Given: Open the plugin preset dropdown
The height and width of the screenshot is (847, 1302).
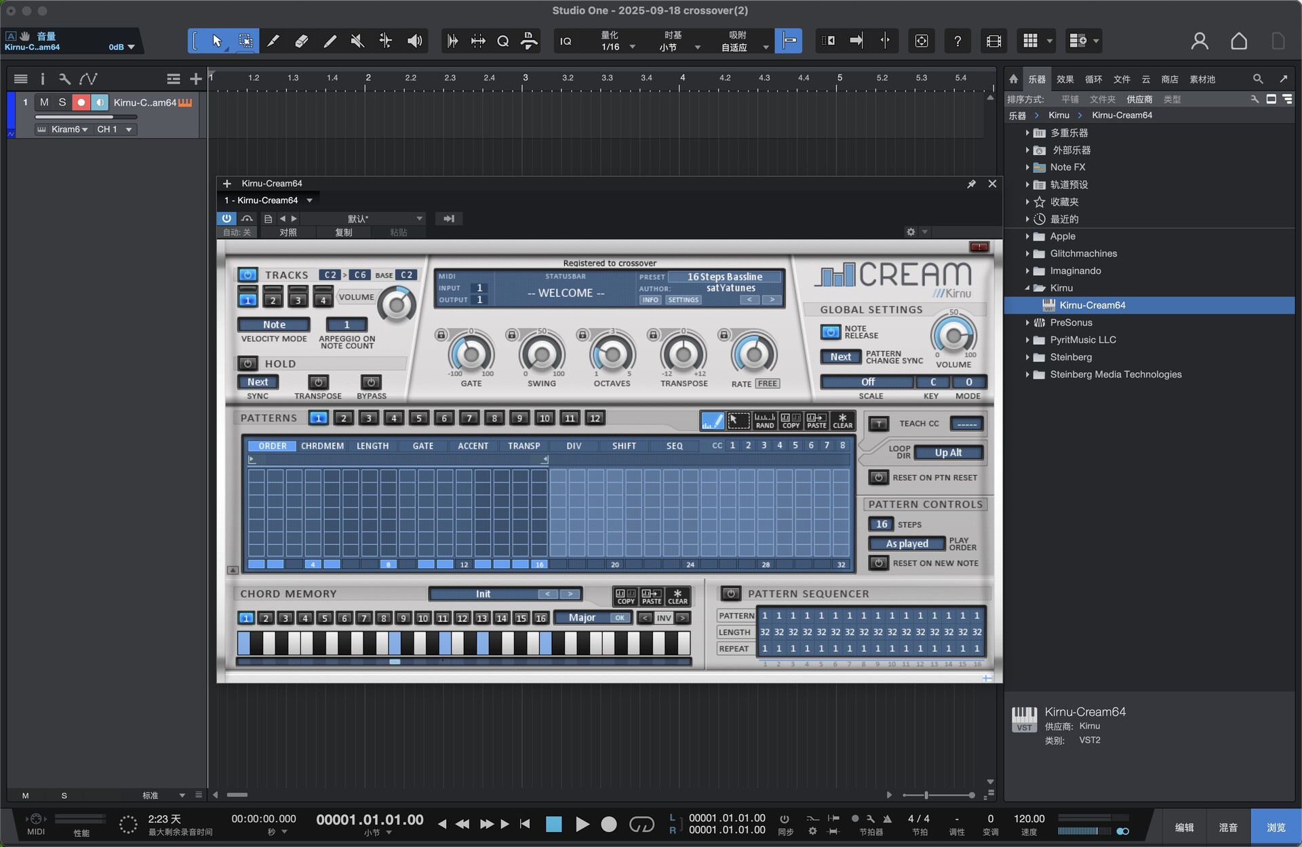Looking at the screenshot, I should (x=363, y=218).
